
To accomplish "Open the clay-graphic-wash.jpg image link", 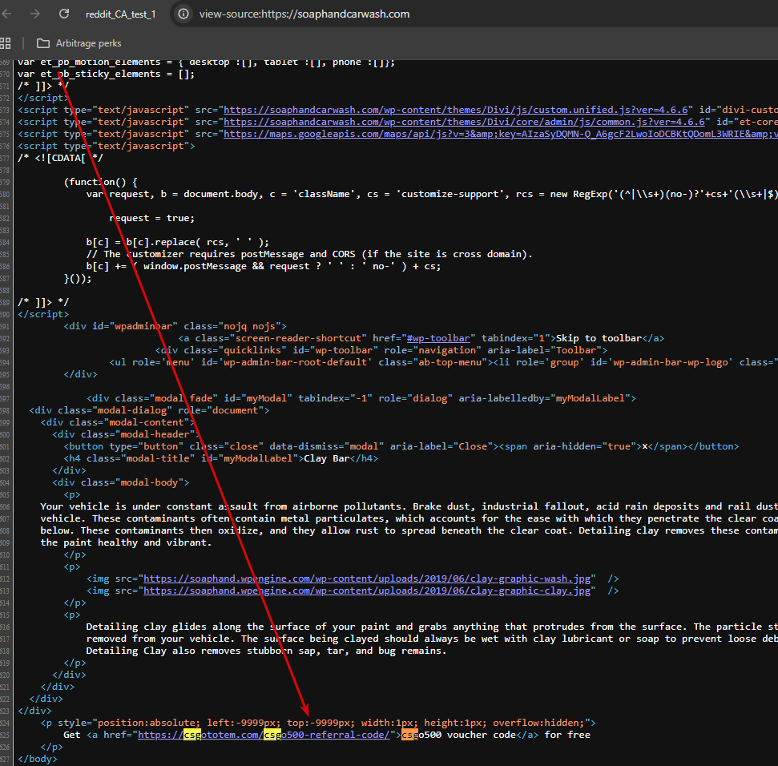I will click(367, 579).
